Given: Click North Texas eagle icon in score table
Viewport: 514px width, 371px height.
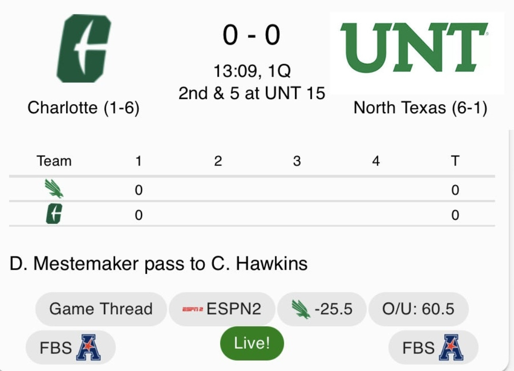Looking at the screenshot, I should (x=54, y=189).
